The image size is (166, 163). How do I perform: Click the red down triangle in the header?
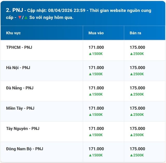[x=20, y=18]
